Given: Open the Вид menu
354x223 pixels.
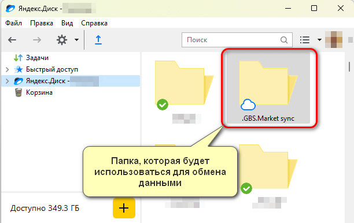Looking at the screenshot, I should pyautogui.click(x=67, y=23).
